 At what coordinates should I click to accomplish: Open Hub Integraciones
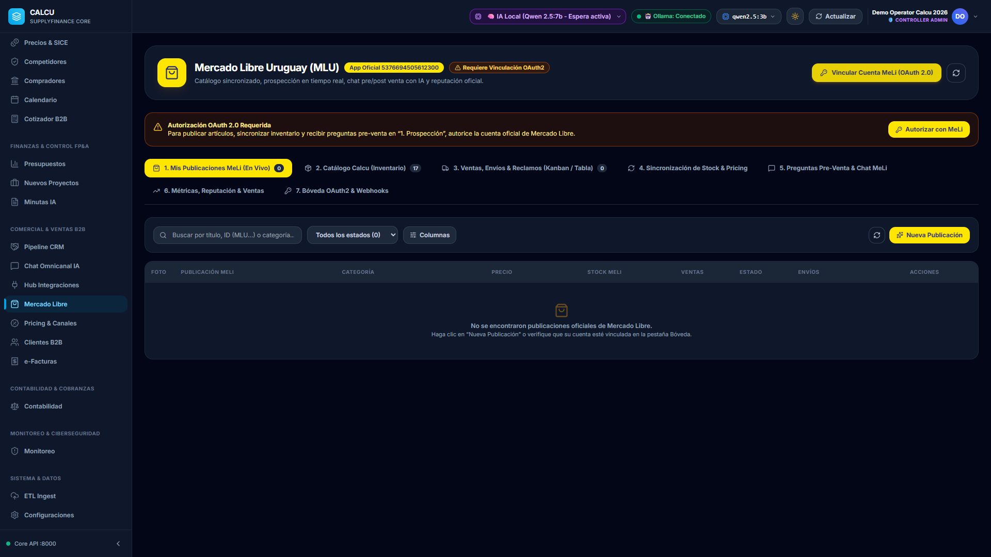pyautogui.click(x=66, y=285)
